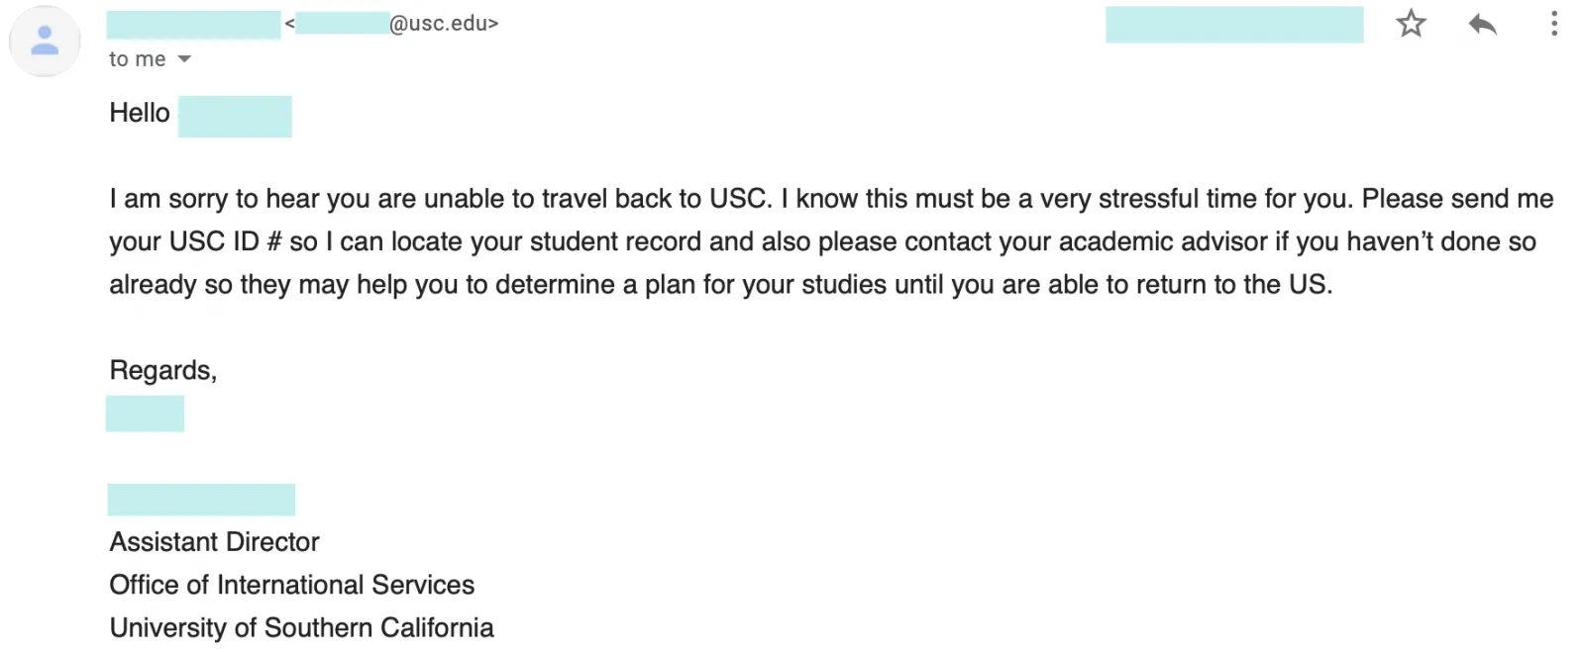Open message actions via vertical dots icon

[1552, 25]
